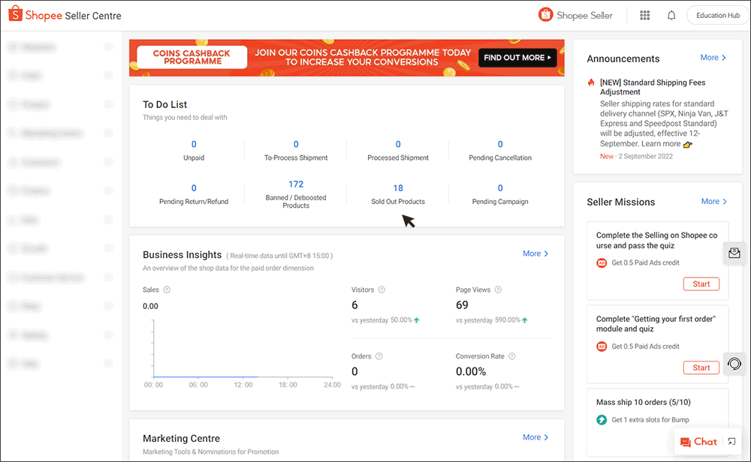Open the inbox envelope icon on the right edge
Screen dimensions: 751x462
pyautogui.click(x=734, y=253)
